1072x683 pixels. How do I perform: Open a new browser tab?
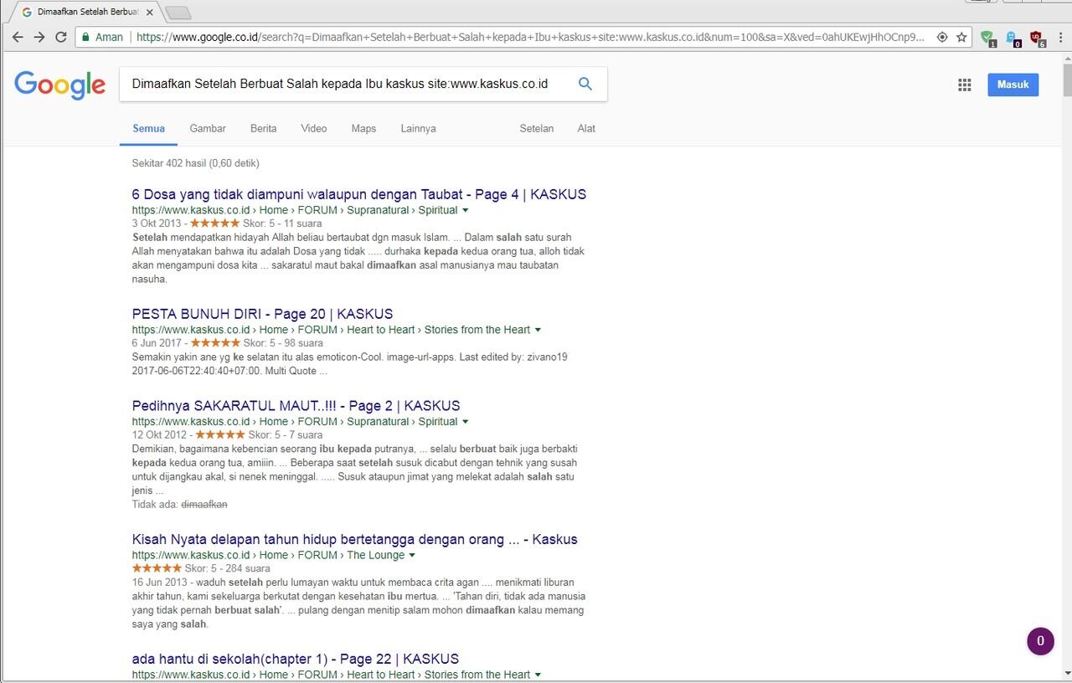click(x=178, y=13)
